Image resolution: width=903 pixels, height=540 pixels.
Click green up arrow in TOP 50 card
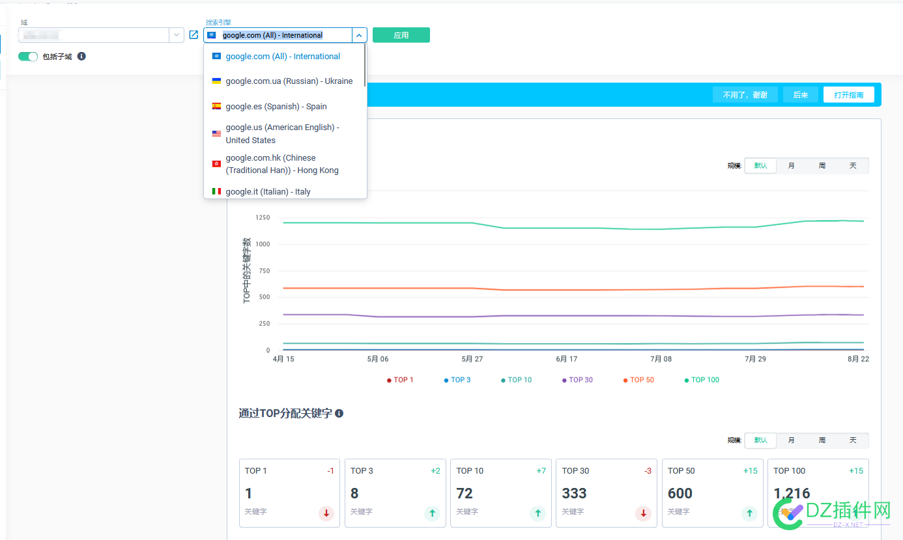pyautogui.click(x=749, y=513)
